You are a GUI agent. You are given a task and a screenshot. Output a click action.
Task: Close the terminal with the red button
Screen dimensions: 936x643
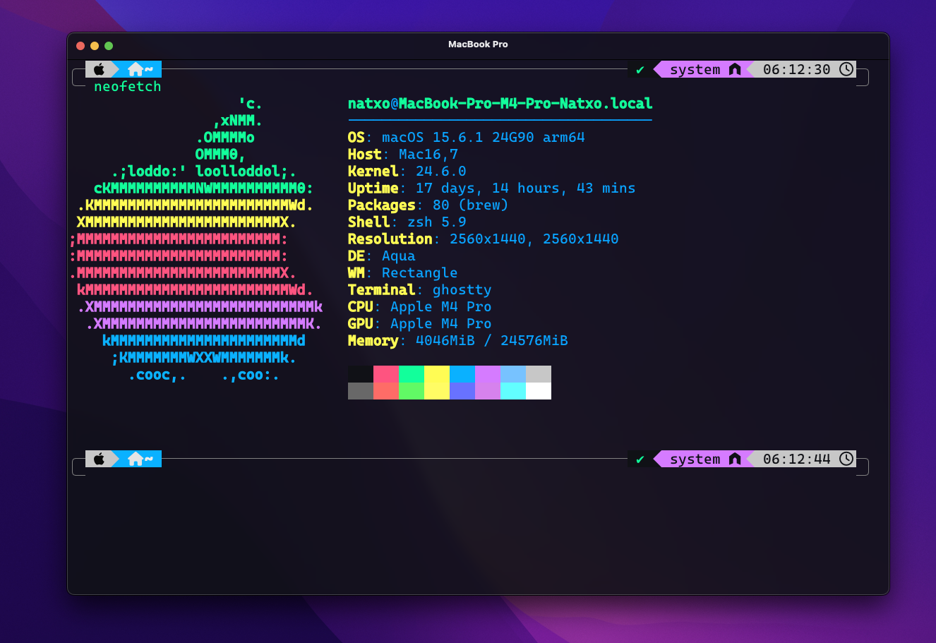coord(80,46)
